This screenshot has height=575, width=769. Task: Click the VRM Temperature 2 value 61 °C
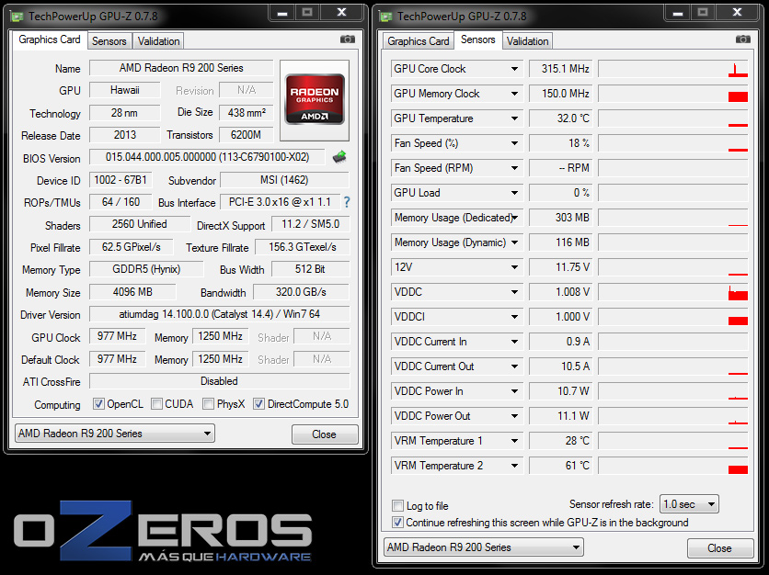(560, 466)
